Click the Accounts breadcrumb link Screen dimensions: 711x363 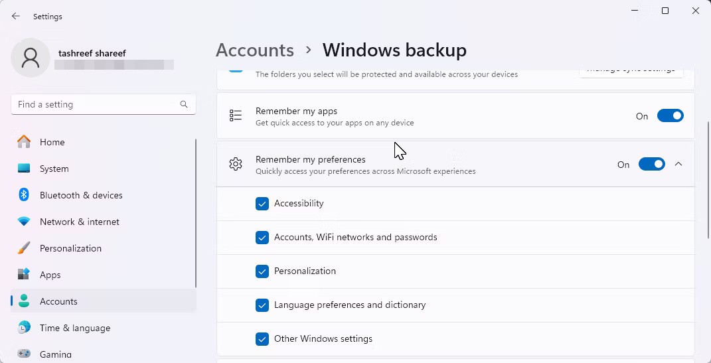pos(255,50)
